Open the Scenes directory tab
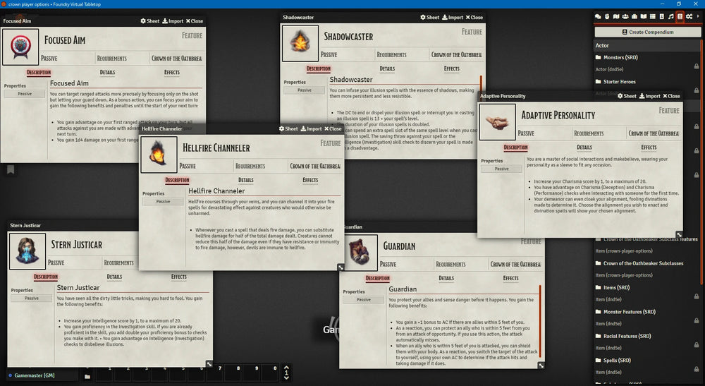The width and height of the screenshot is (705, 386). point(616,16)
